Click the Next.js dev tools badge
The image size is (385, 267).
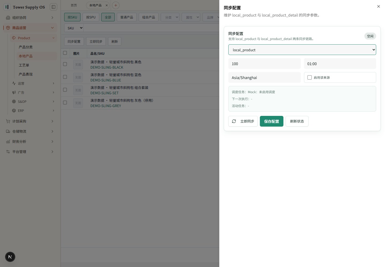click(10, 257)
